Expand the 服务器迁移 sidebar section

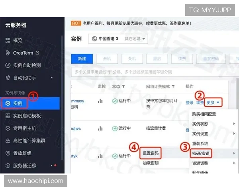(x=52, y=165)
